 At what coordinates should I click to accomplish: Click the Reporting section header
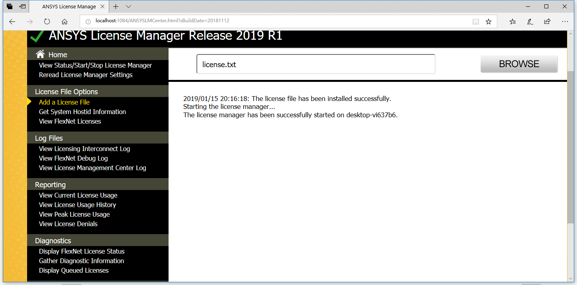pos(98,184)
